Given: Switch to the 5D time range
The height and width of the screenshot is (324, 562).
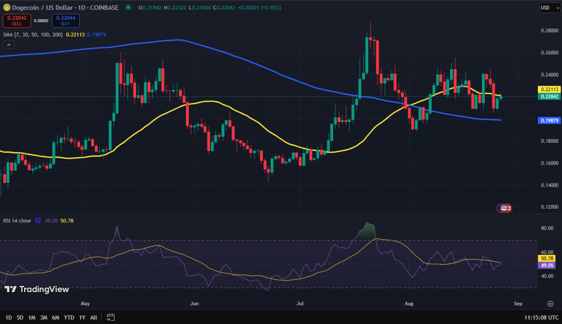Looking at the screenshot, I should (20, 317).
